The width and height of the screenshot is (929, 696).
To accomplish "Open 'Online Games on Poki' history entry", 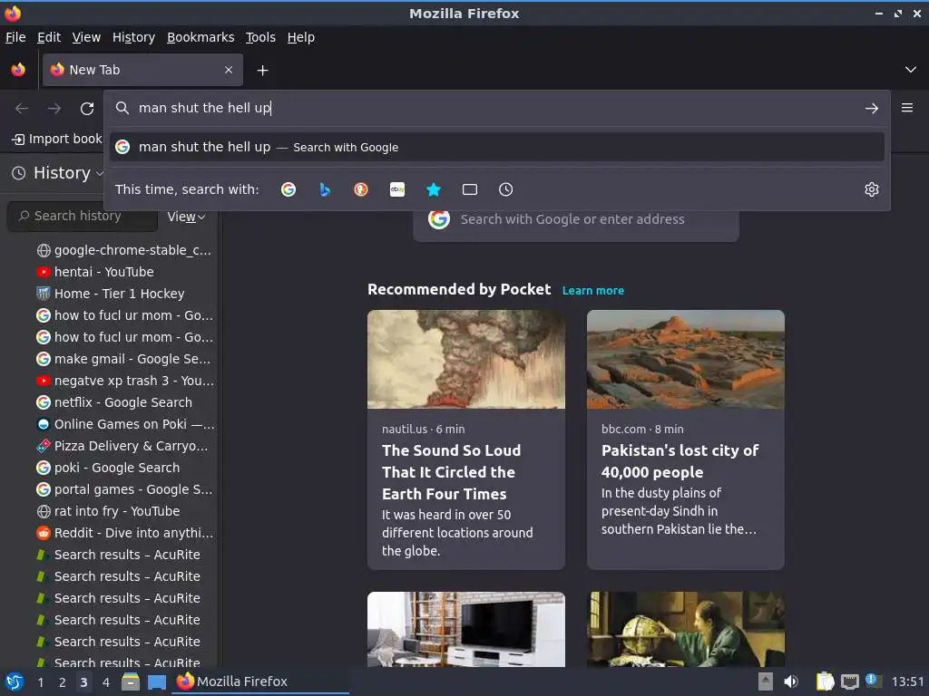I will tap(124, 424).
